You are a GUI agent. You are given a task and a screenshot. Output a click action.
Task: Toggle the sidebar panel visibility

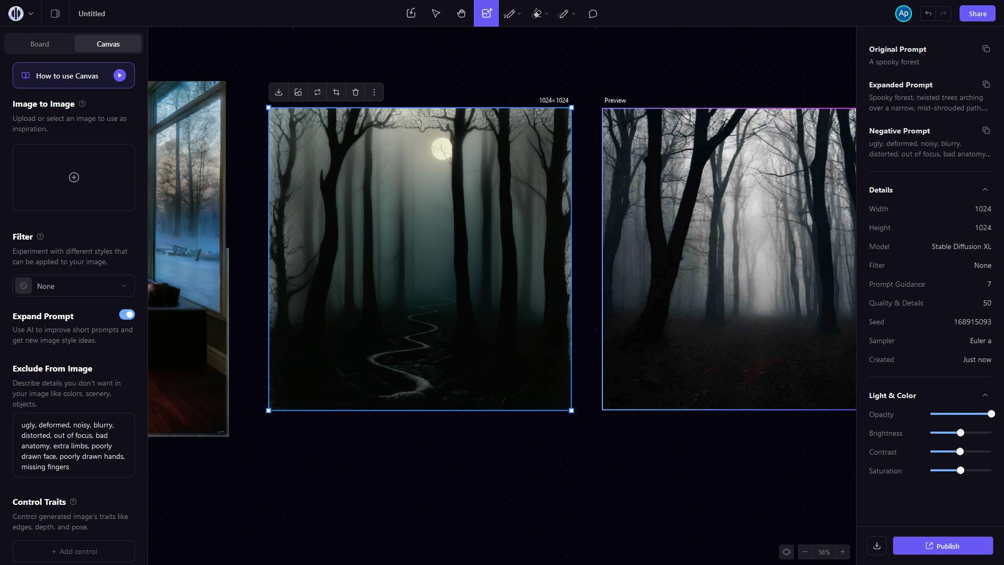pos(55,14)
